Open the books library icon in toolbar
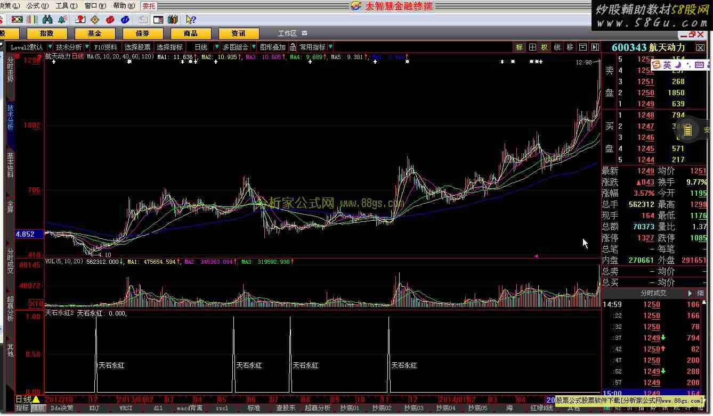This screenshot has height=416, width=713. [x=173, y=20]
